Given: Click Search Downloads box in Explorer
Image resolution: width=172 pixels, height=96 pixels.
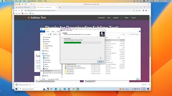Looking at the screenshot, I should [133, 34].
